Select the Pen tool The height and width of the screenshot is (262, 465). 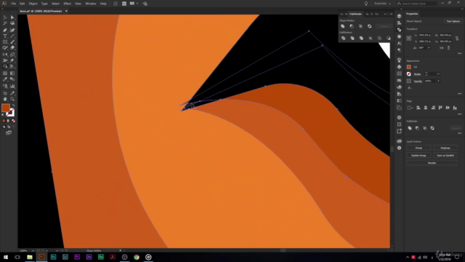tap(5, 30)
